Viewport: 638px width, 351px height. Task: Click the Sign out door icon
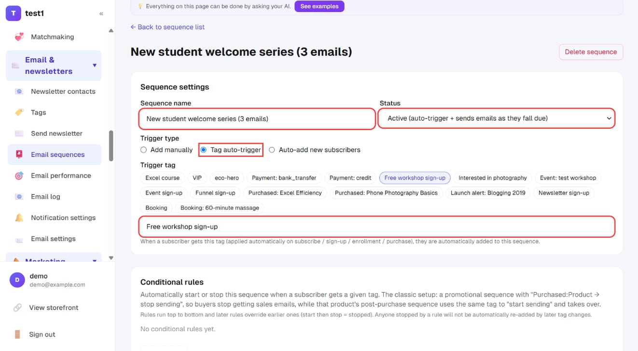(x=17, y=334)
